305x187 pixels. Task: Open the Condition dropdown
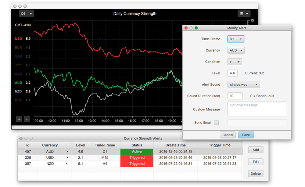[235, 62]
